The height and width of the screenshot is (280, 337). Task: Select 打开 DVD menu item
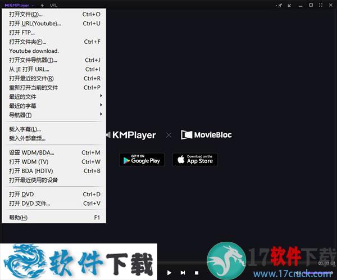coord(54,195)
